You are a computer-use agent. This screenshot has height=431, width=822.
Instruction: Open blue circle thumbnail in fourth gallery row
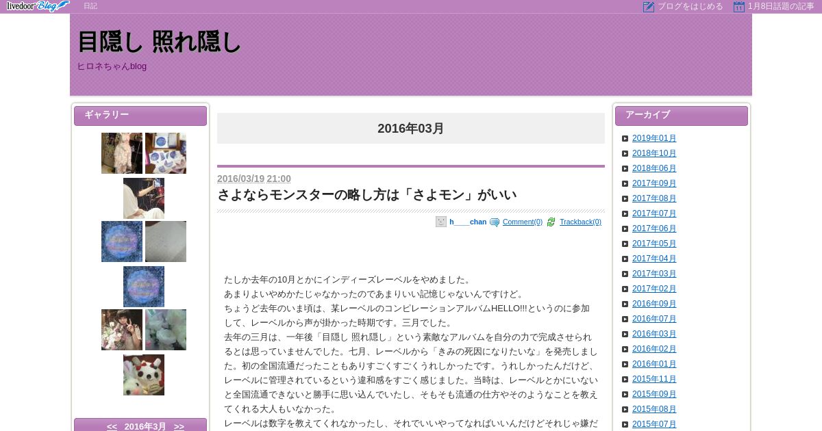[x=122, y=241]
